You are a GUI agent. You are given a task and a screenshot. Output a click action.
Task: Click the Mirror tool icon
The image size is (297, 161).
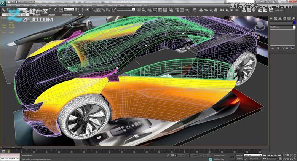point(139,10)
